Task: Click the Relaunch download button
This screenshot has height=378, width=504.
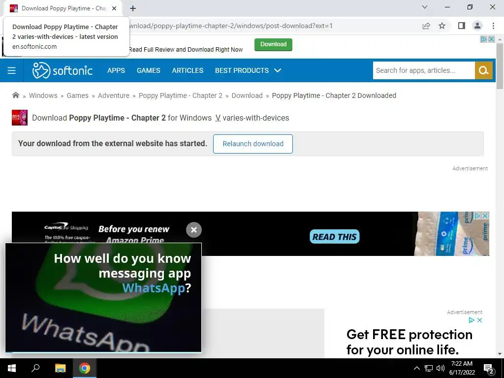Action: pos(253,144)
